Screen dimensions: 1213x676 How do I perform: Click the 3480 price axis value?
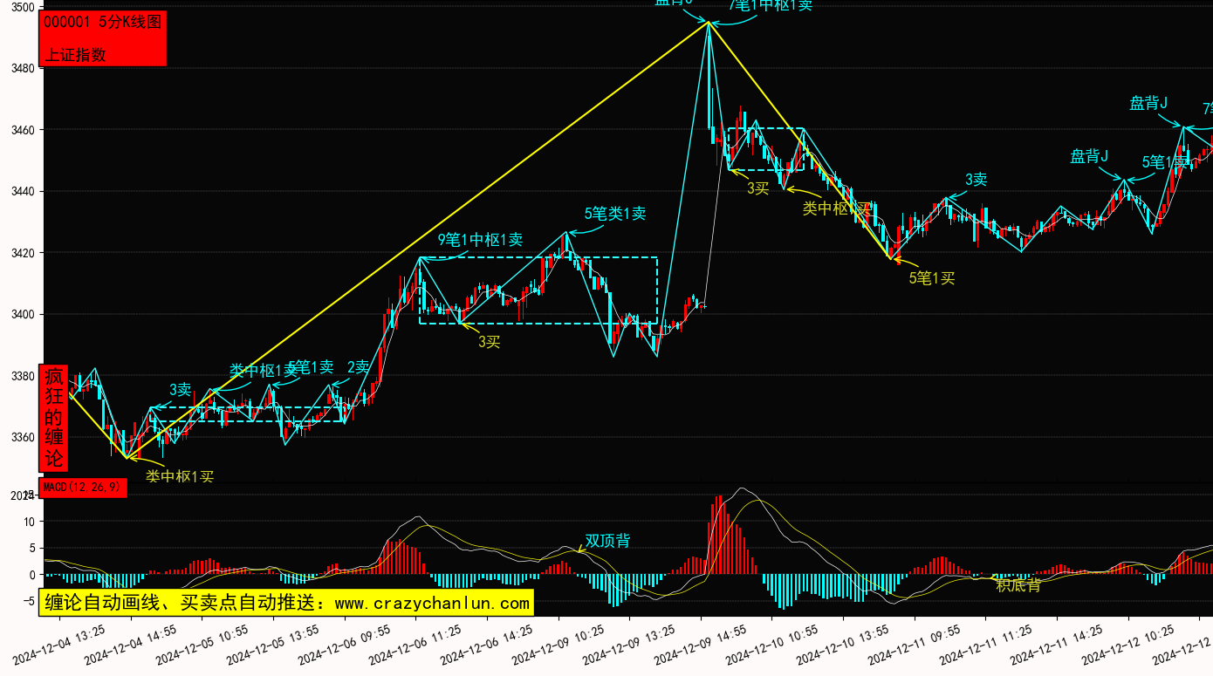(21, 68)
